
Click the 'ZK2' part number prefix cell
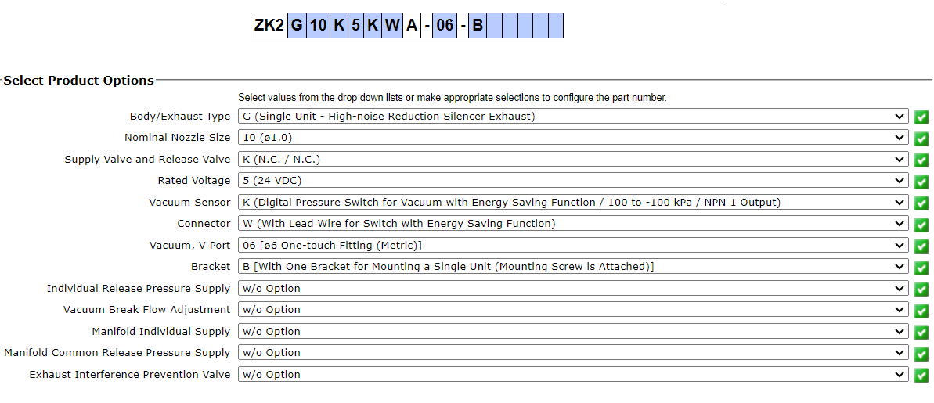[x=269, y=25]
